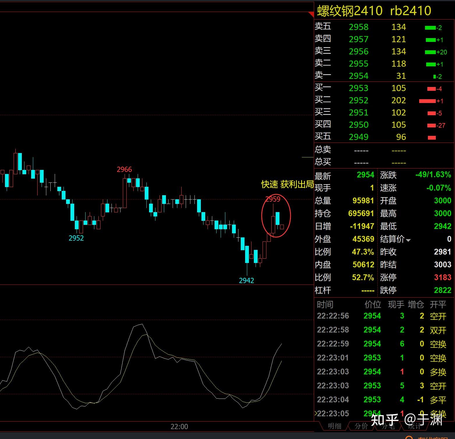The width and height of the screenshot is (455, 439).
Task: Click the 日增 value -11947
Action: (x=362, y=226)
